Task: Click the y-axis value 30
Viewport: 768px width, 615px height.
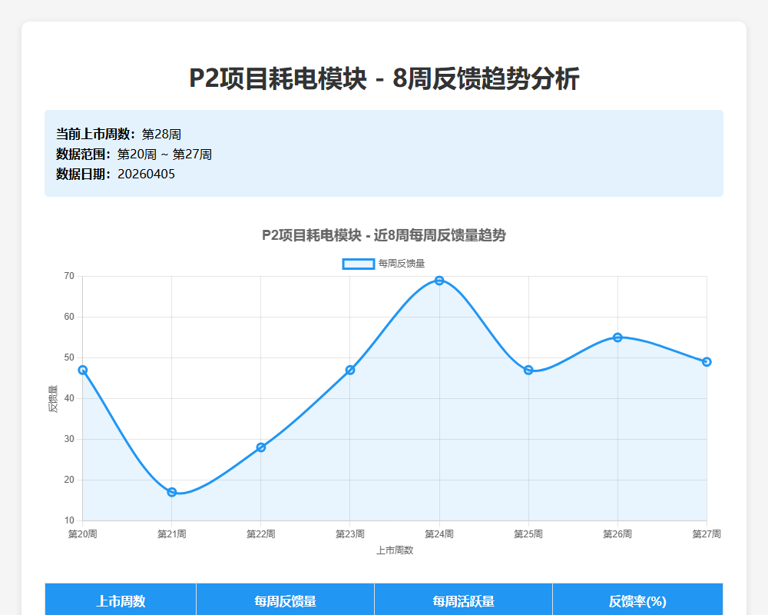Action: (69, 439)
